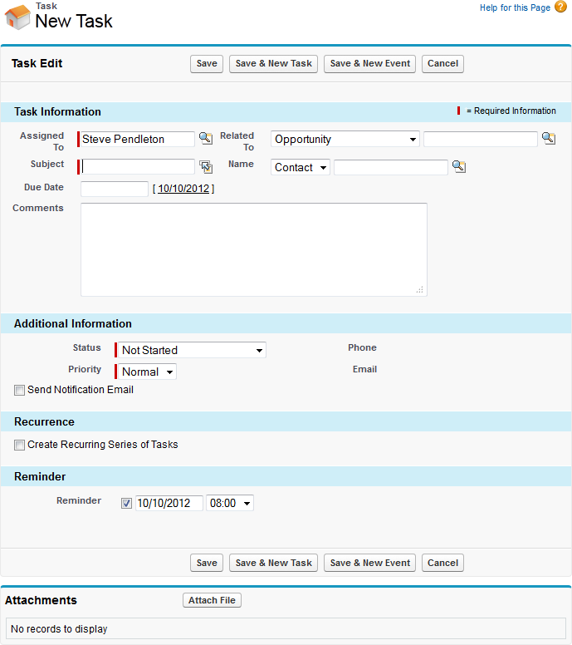Screen dimensions: 572x645
Task: Click the Attach File button
Action: [x=212, y=600]
